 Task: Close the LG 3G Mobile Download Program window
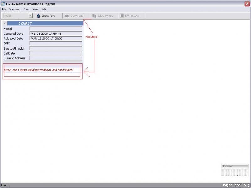(247, 4)
